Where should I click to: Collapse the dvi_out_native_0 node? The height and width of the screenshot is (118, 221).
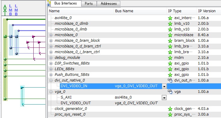pyautogui.click(x=51, y=80)
